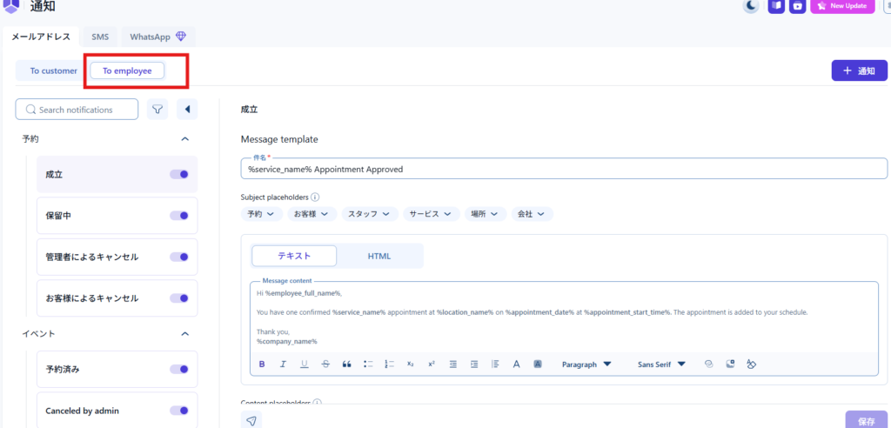Click the New Update button
This screenshot has height=428, width=891.
(x=843, y=6)
